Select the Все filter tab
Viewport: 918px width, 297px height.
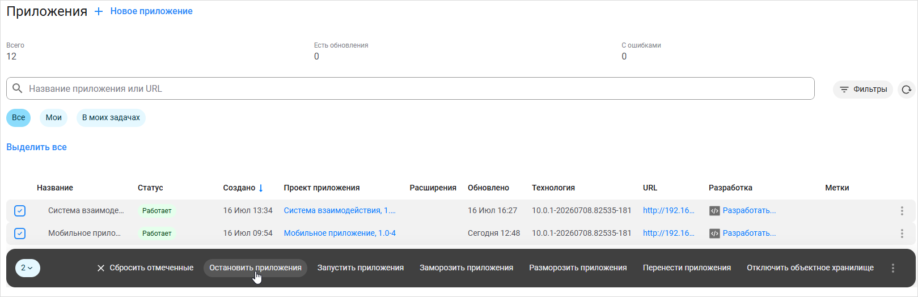19,118
